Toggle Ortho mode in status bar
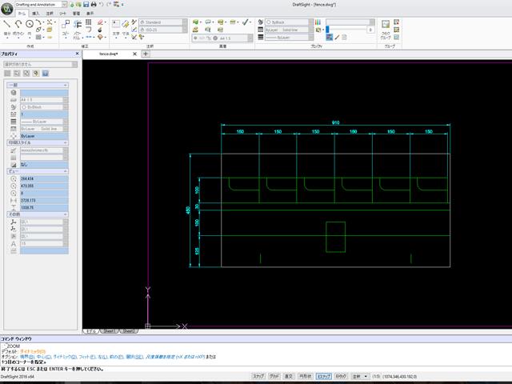Screen dimensions: 512x384 pyautogui.click(x=289, y=377)
